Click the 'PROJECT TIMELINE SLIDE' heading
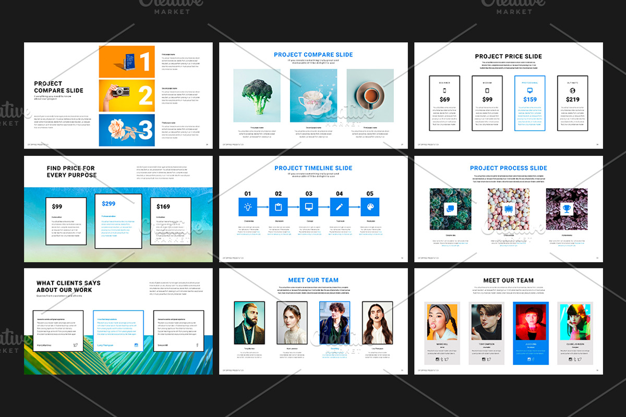This screenshot has height=417, width=626. point(314,168)
